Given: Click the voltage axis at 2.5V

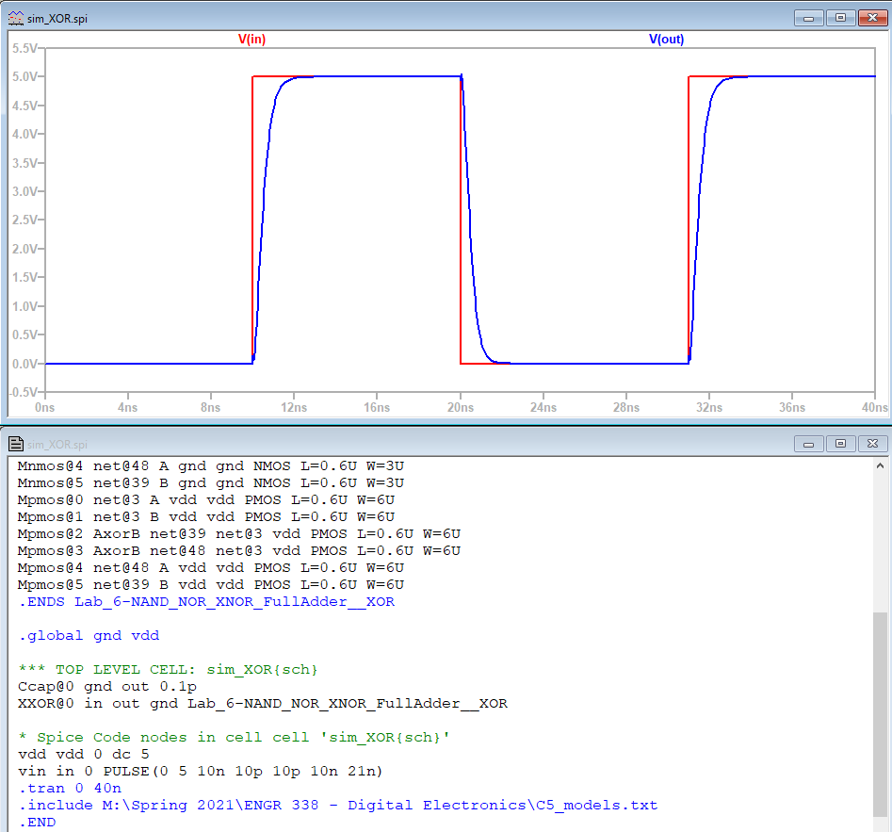Looking at the screenshot, I should pos(24,220).
